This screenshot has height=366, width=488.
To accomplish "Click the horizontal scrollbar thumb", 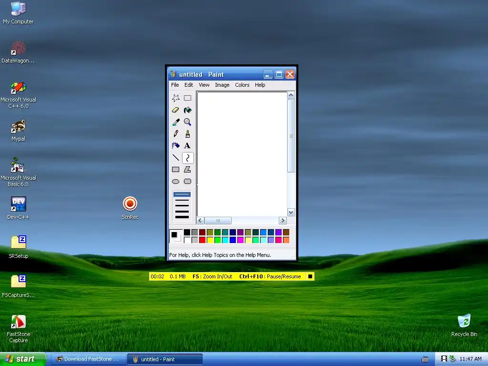I will point(218,221).
